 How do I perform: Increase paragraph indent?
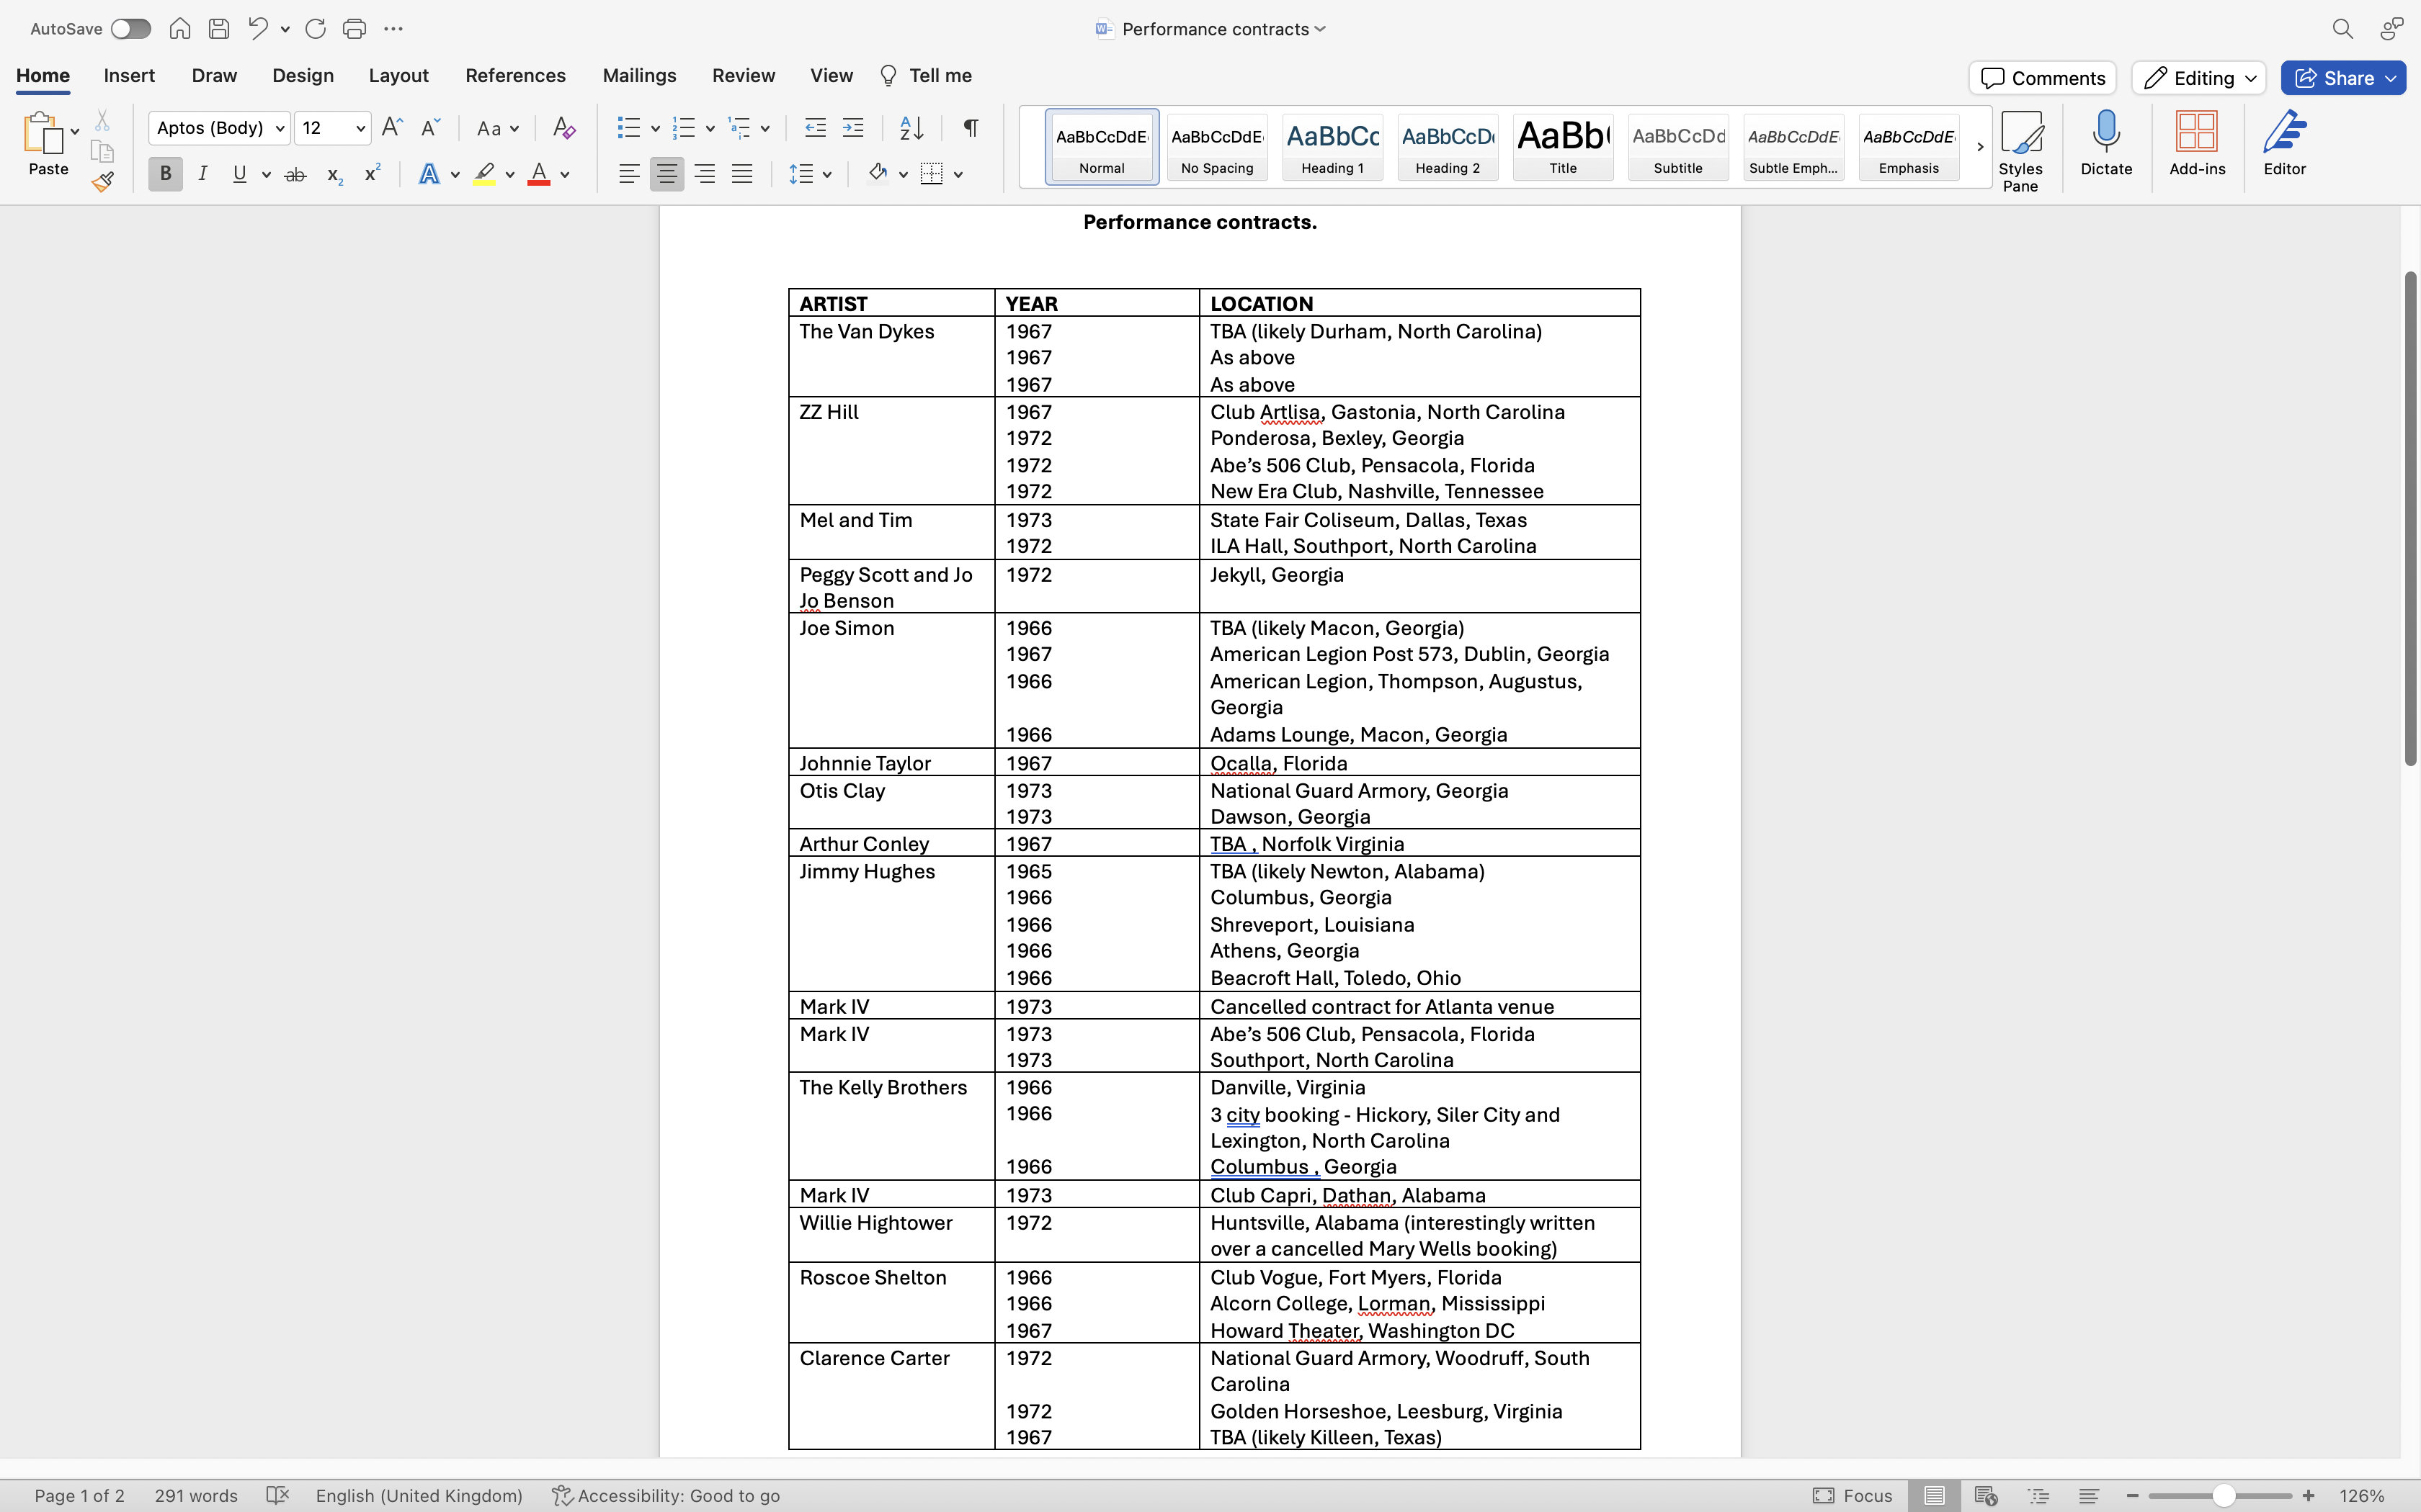[853, 128]
